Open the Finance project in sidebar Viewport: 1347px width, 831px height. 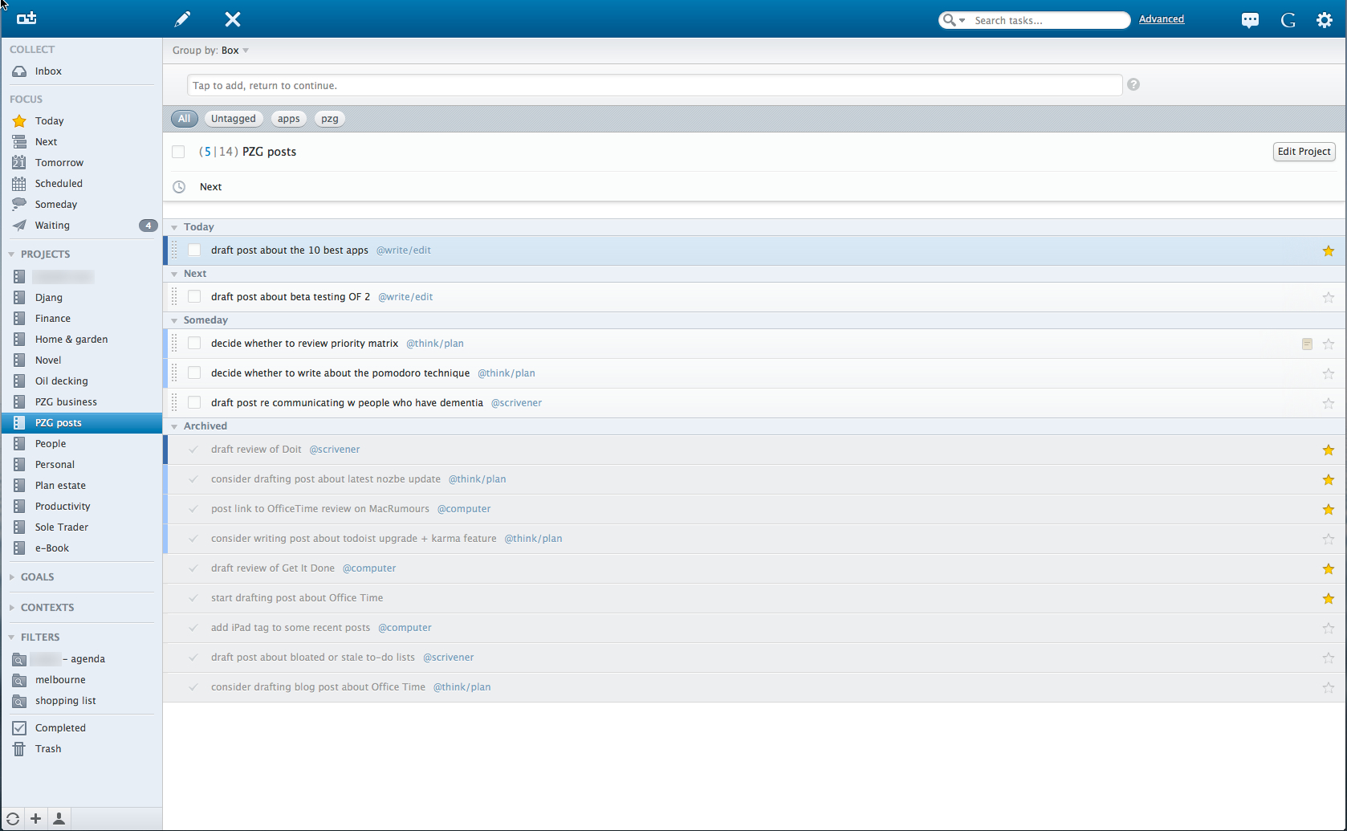point(53,319)
